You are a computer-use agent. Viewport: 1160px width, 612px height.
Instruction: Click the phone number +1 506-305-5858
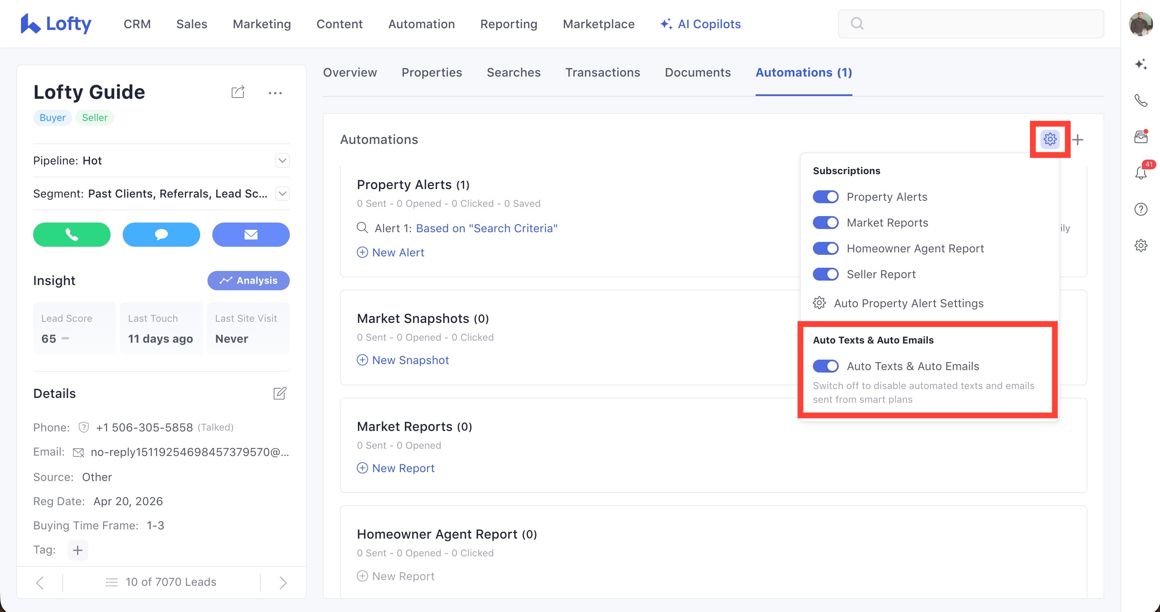[x=144, y=427]
